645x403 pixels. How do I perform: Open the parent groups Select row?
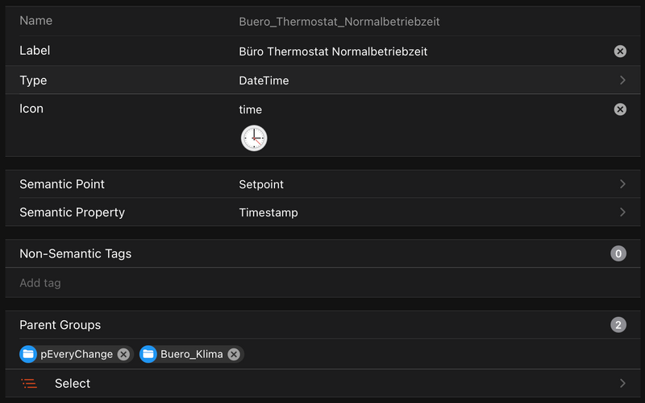click(322, 384)
